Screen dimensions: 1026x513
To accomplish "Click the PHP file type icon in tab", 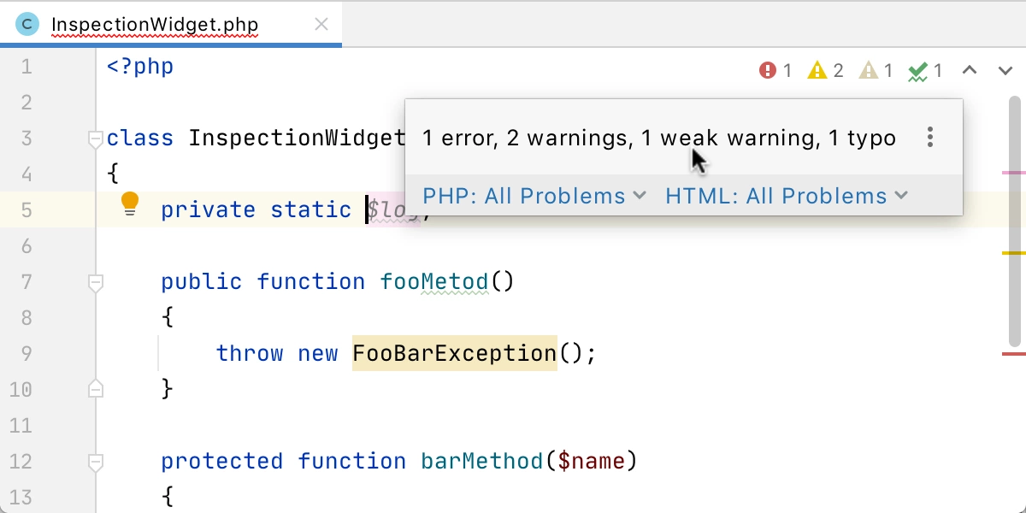I will click(x=27, y=24).
